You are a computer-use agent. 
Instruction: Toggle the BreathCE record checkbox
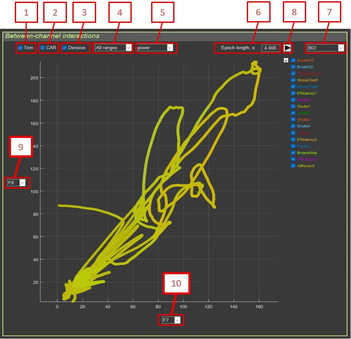click(x=293, y=67)
